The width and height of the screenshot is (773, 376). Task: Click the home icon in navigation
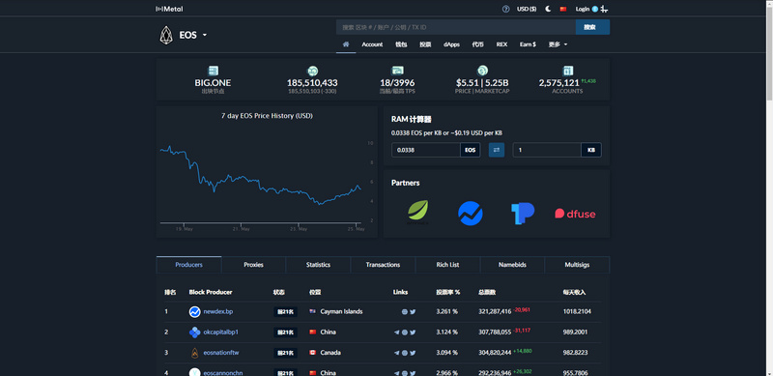pos(346,44)
